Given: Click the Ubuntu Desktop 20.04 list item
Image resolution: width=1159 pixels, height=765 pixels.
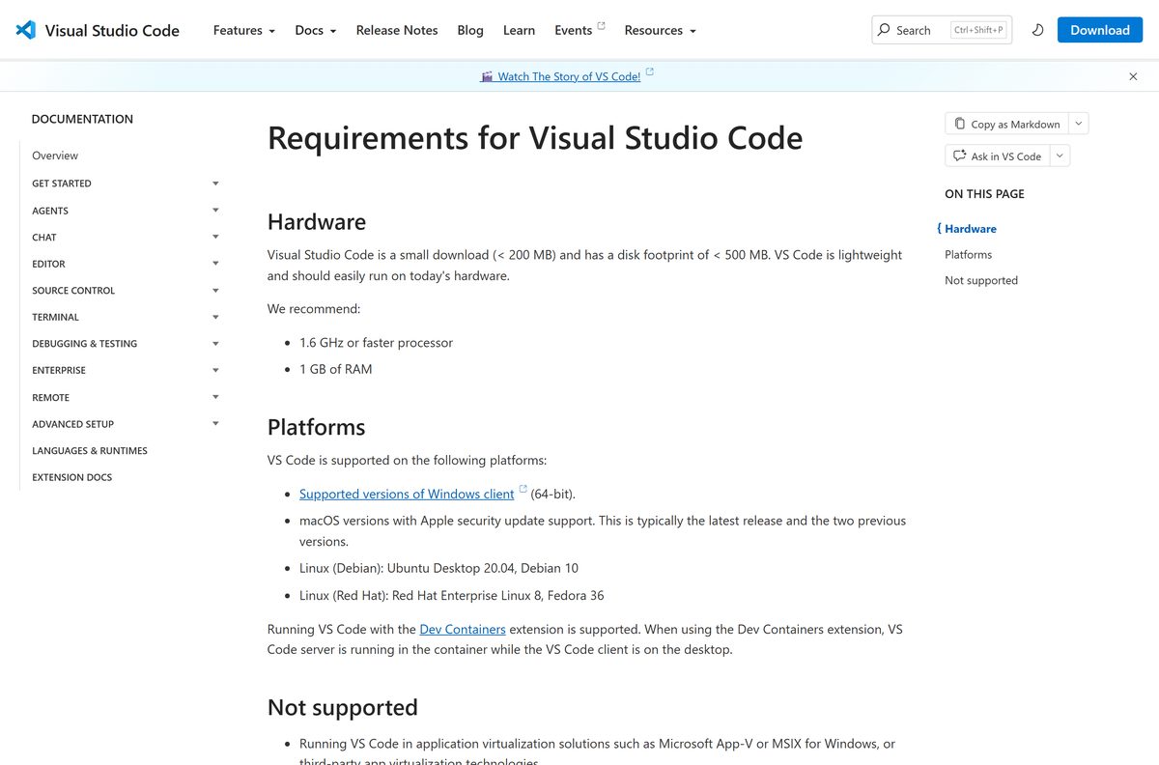Looking at the screenshot, I should (439, 568).
